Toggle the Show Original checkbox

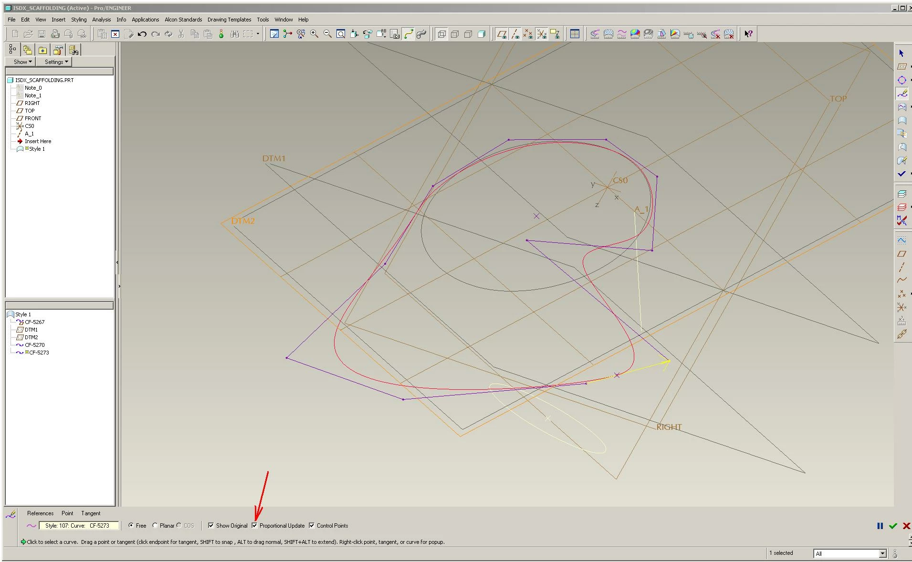[x=211, y=526]
